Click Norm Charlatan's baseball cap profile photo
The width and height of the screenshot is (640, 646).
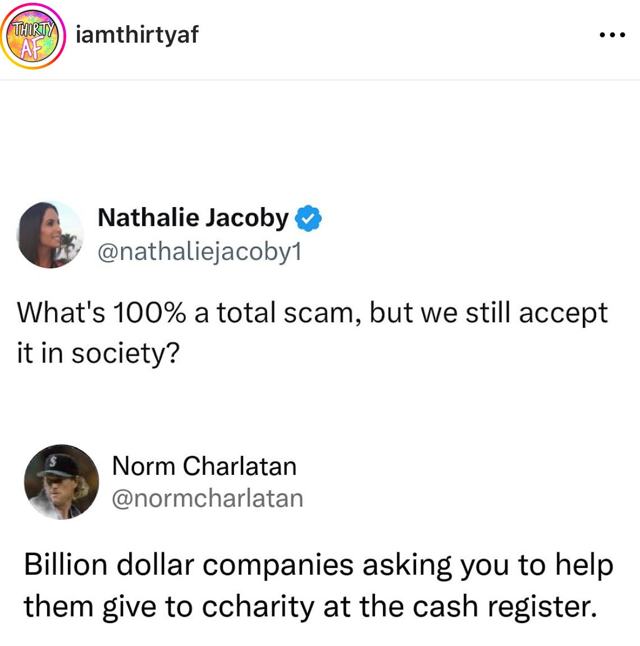(61, 482)
